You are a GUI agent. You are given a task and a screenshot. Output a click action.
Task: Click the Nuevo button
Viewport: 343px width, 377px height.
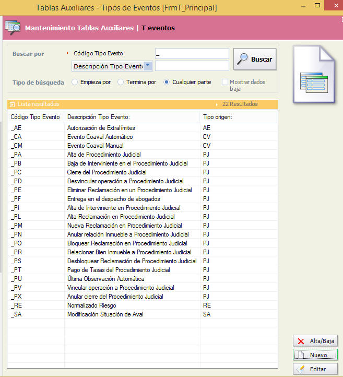[315, 355]
